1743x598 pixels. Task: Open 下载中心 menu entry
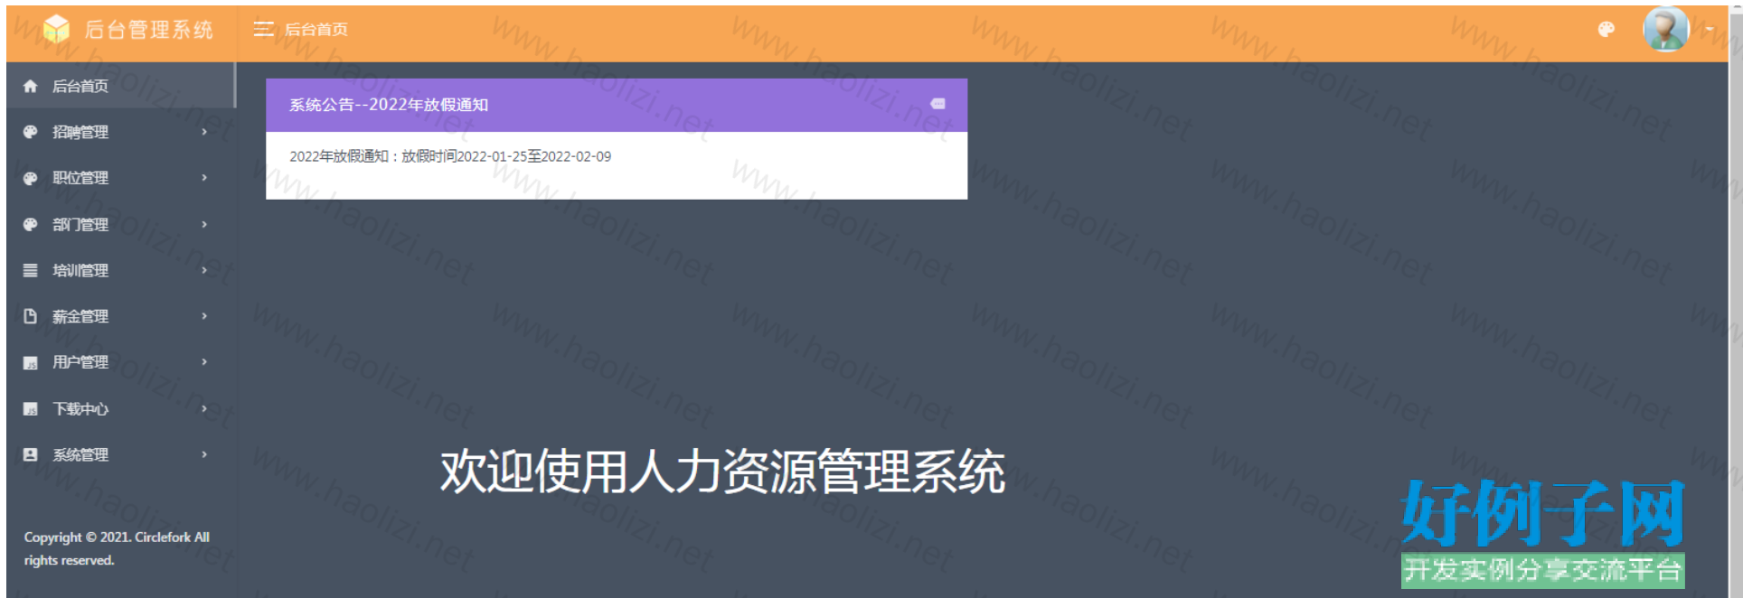pyautogui.click(x=80, y=409)
